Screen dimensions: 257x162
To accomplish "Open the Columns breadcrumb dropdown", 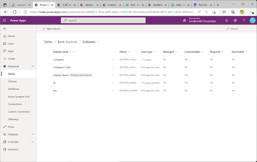I will [98, 42].
